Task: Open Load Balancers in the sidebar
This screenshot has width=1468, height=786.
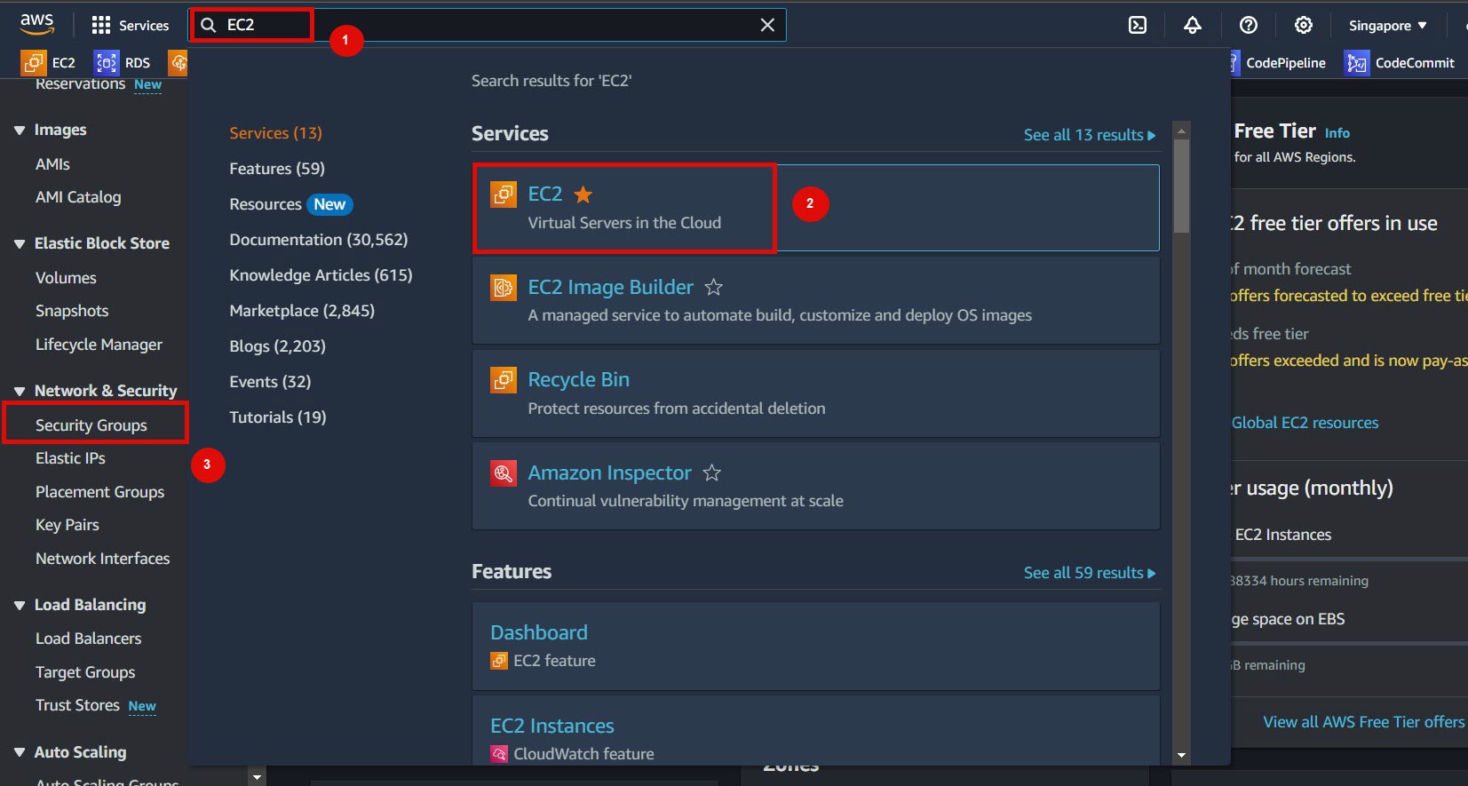Action: tap(88, 639)
